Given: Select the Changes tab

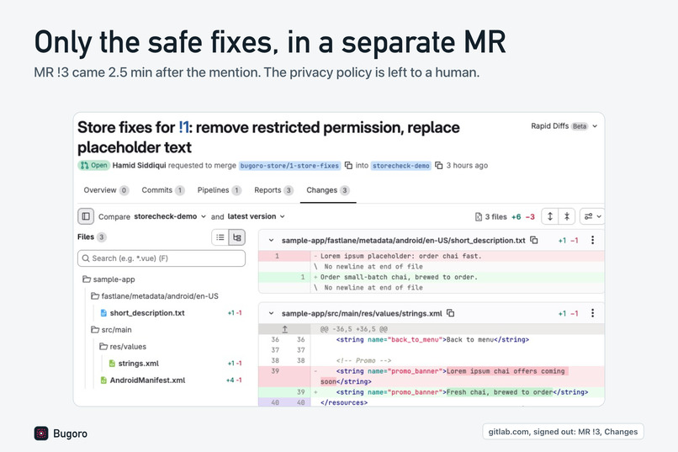Looking at the screenshot, I should 328,190.
